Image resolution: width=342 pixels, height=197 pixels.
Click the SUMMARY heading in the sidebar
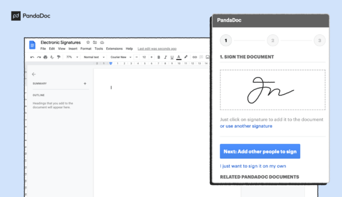(40, 84)
